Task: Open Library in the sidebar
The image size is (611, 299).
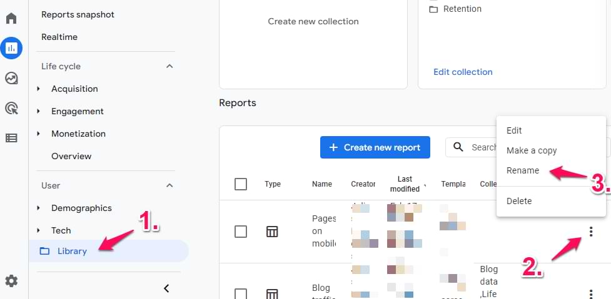Action: pos(72,251)
